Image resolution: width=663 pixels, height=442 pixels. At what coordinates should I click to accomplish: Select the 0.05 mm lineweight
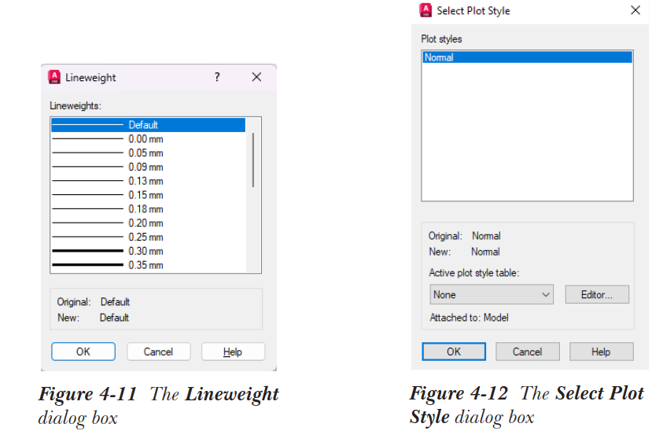click(x=148, y=153)
